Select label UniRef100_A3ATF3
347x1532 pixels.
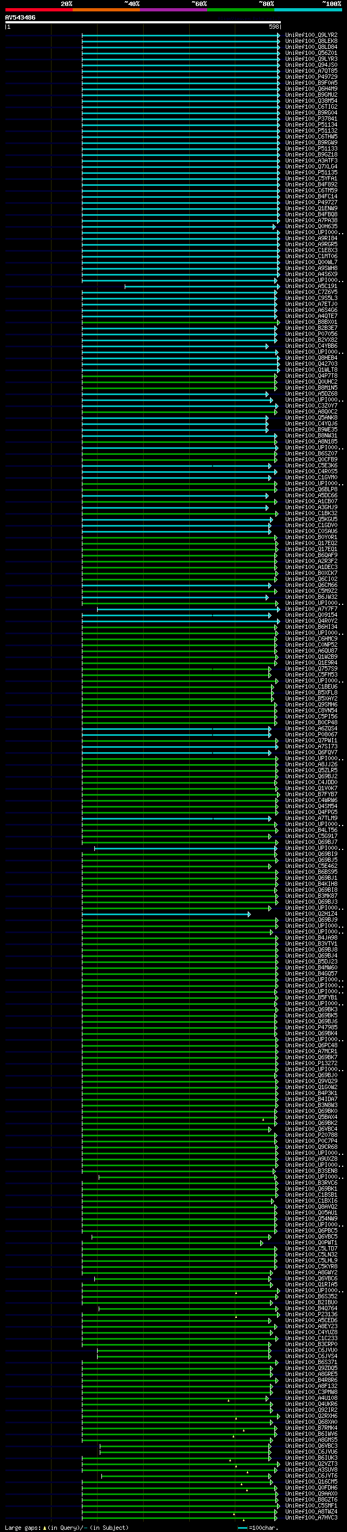[311, 161]
